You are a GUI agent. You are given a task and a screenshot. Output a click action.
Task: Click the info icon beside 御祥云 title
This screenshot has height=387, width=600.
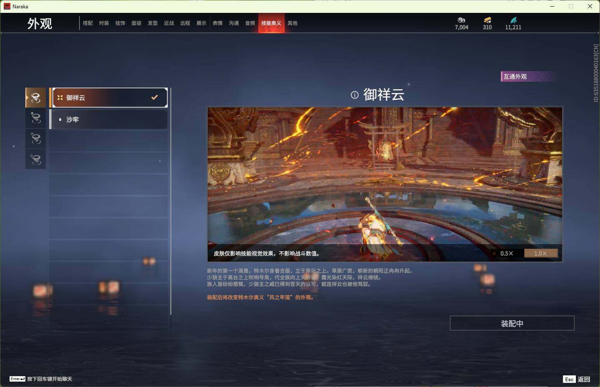coord(355,95)
